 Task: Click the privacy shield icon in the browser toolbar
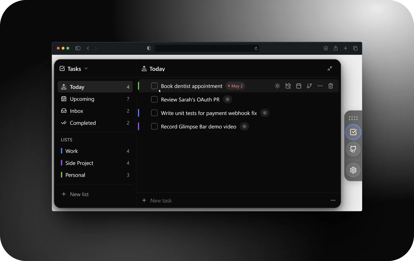(x=149, y=48)
